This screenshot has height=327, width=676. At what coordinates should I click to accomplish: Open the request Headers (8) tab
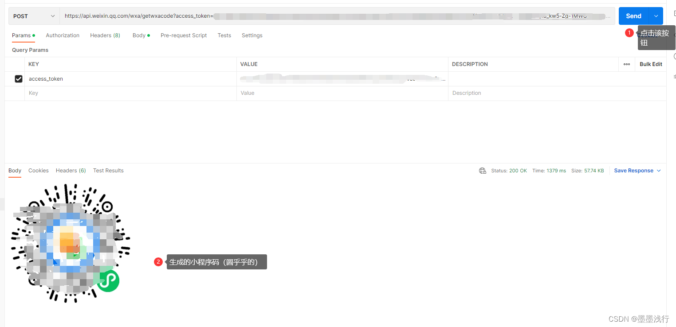click(x=105, y=35)
